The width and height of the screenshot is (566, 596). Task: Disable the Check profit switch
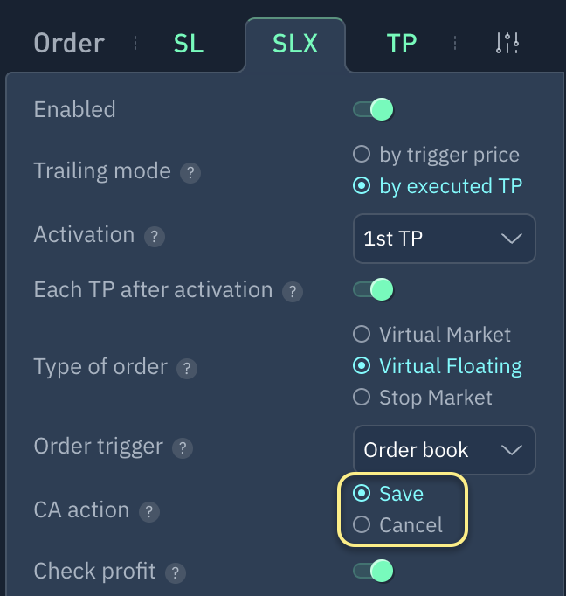pos(373,572)
